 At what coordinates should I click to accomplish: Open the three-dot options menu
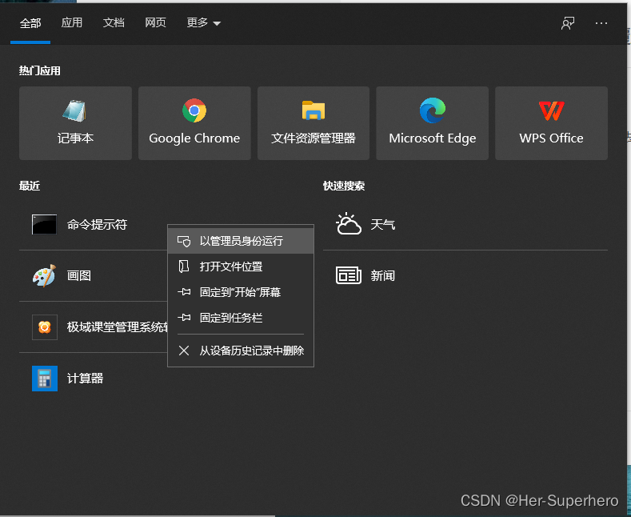tap(601, 23)
